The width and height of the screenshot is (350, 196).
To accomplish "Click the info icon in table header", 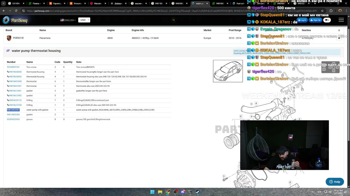I will tap(339, 30).
